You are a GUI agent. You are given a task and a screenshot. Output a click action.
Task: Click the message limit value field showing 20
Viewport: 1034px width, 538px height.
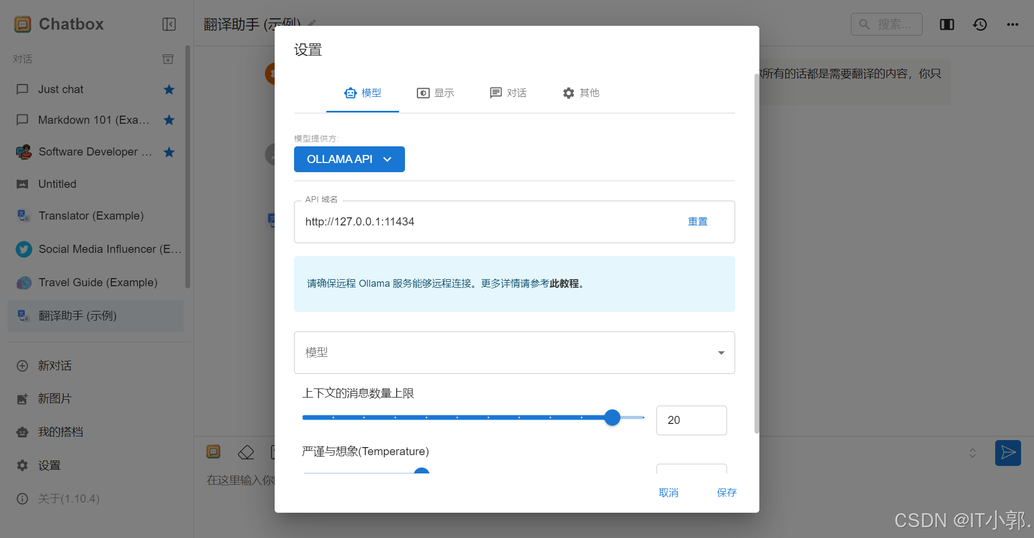click(x=691, y=420)
